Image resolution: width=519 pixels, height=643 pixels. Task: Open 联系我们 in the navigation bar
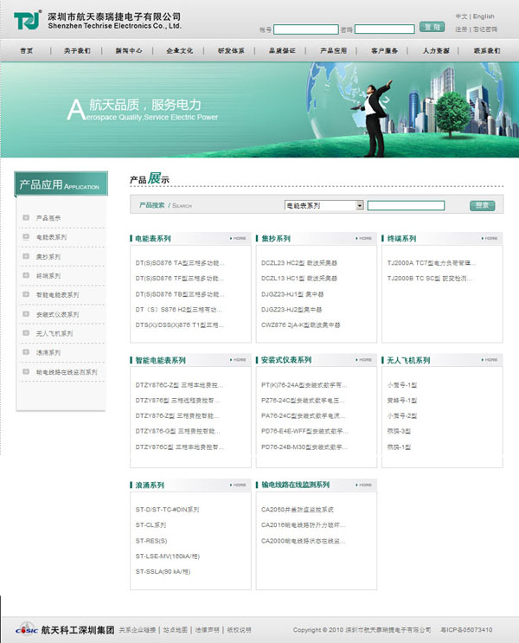487,50
